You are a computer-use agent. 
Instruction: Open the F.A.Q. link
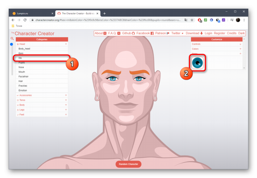click(x=114, y=33)
